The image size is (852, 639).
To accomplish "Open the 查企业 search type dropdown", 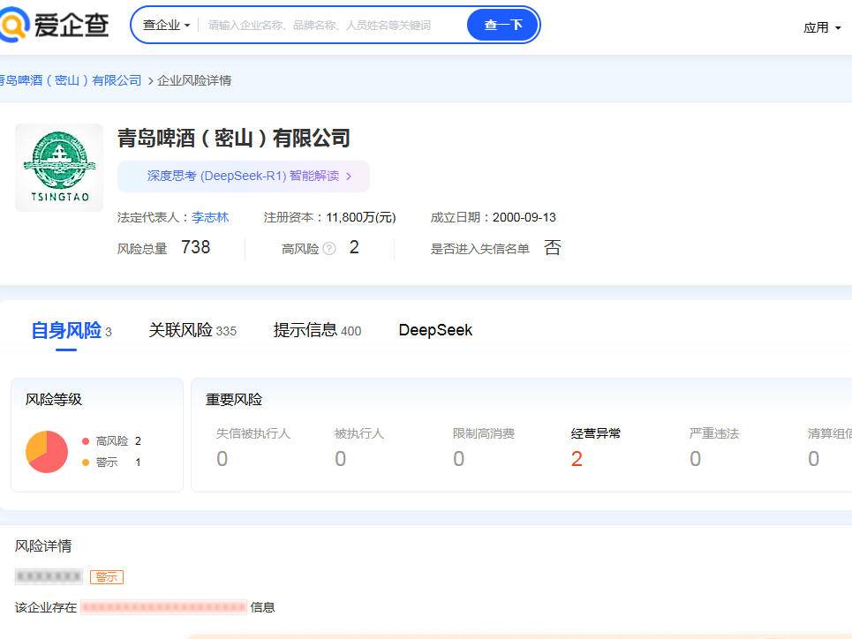I will coord(166,25).
